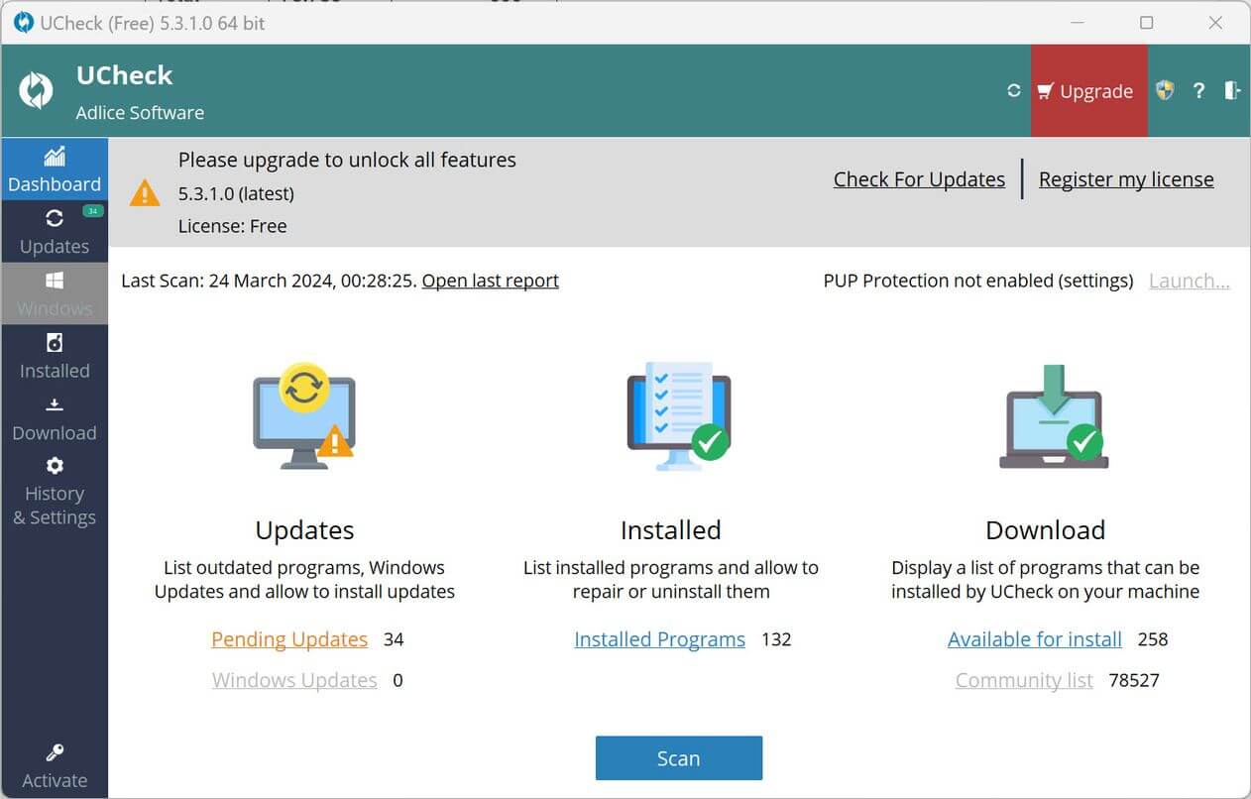The width and height of the screenshot is (1251, 799).
Task: Click the title bar UCheck app icon
Action: click(x=24, y=22)
